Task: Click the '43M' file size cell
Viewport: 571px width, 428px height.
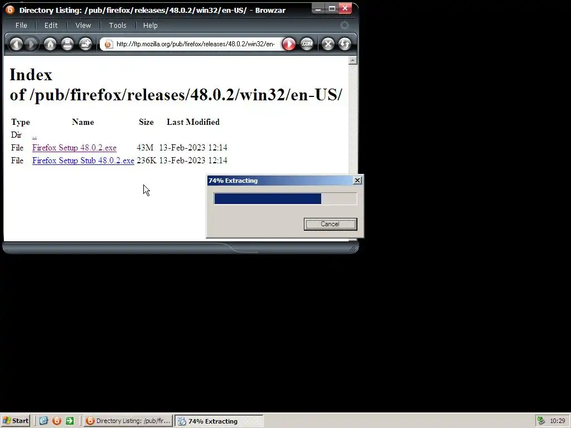Action: [x=145, y=148]
